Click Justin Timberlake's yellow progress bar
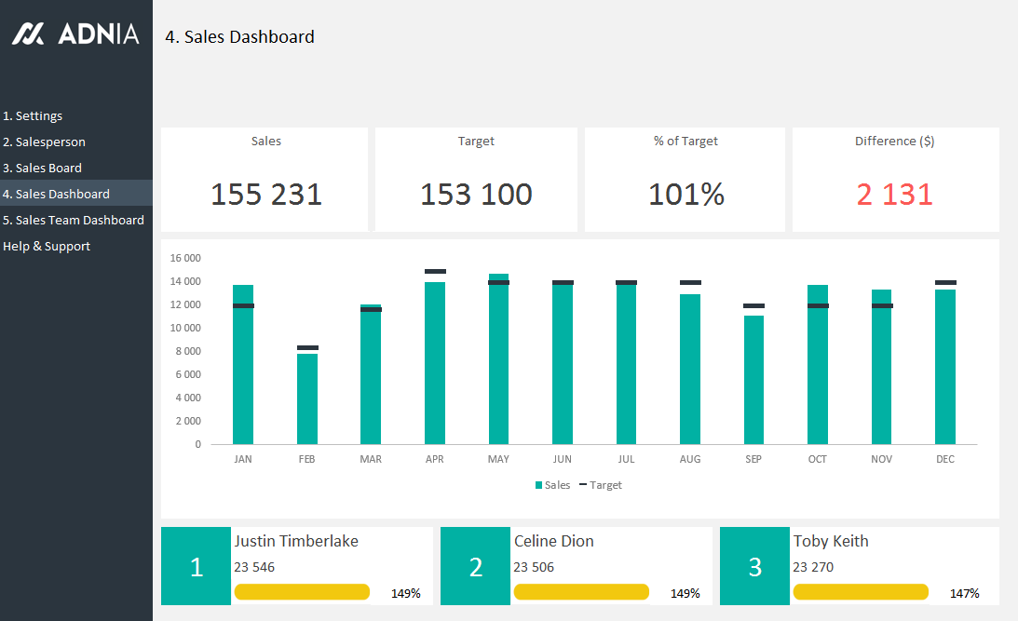The height and width of the screenshot is (621, 1018). pyautogui.click(x=302, y=592)
